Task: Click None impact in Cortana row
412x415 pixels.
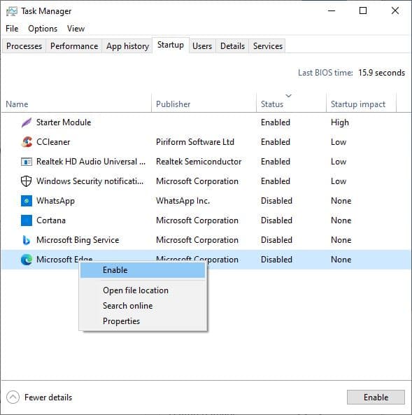Action: point(341,220)
